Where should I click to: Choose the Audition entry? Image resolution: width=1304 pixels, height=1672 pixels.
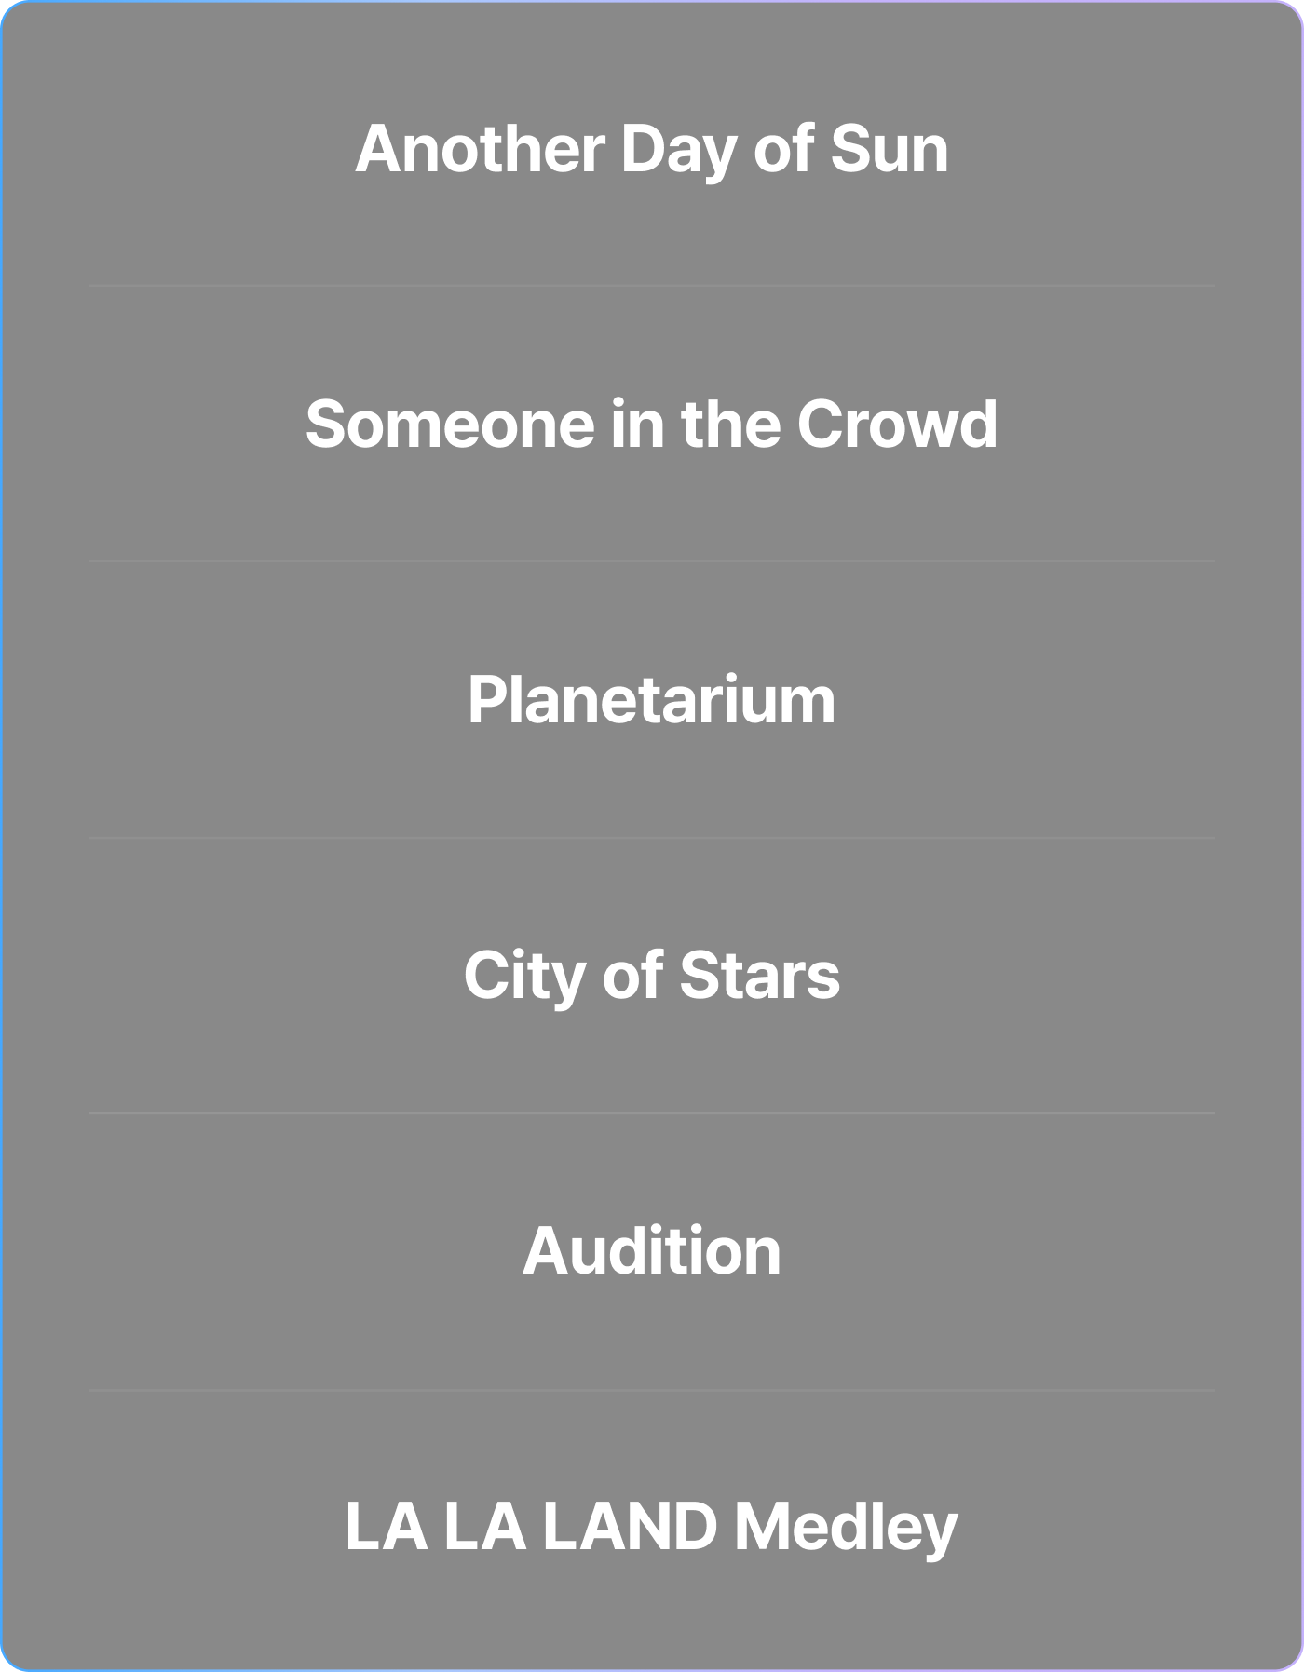652,1251
